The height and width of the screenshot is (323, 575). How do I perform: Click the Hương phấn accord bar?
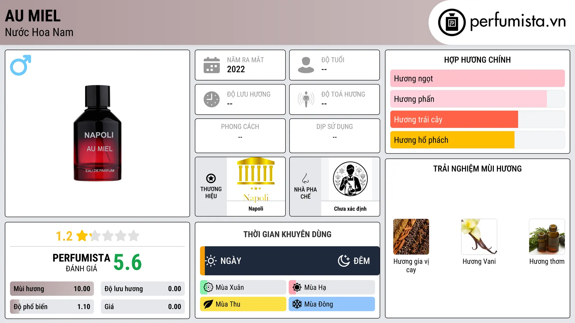click(477, 99)
